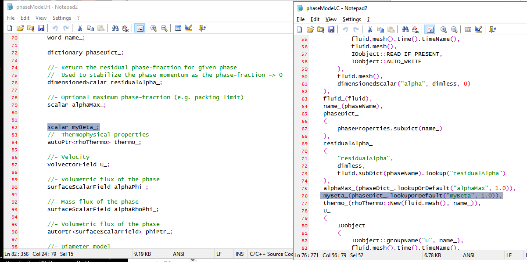Click the Cut scissors icon in phaseModel.H toolbar
Viewport: 527px width, 262px height.
tap(80, 28)
